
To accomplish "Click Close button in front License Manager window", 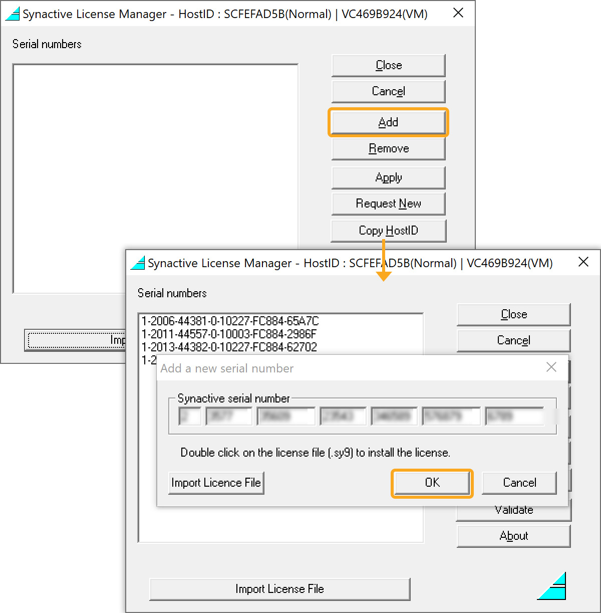I will [513, 314].
